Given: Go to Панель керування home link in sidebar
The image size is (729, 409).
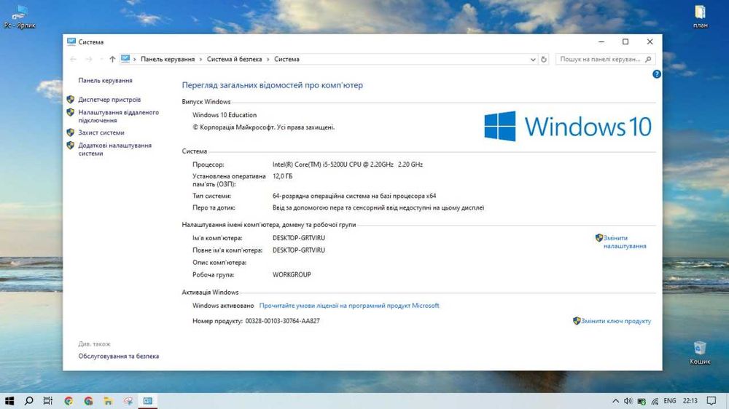Looking at the screenshot, I should (x=105, y=80).
